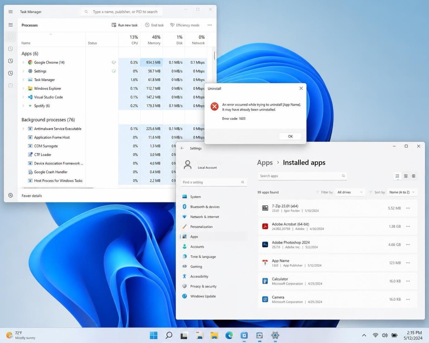Expand Antimalware Service Executable process
Viewport: 429px width, 343px height.
pyautogui.click(x=23, y=129)
